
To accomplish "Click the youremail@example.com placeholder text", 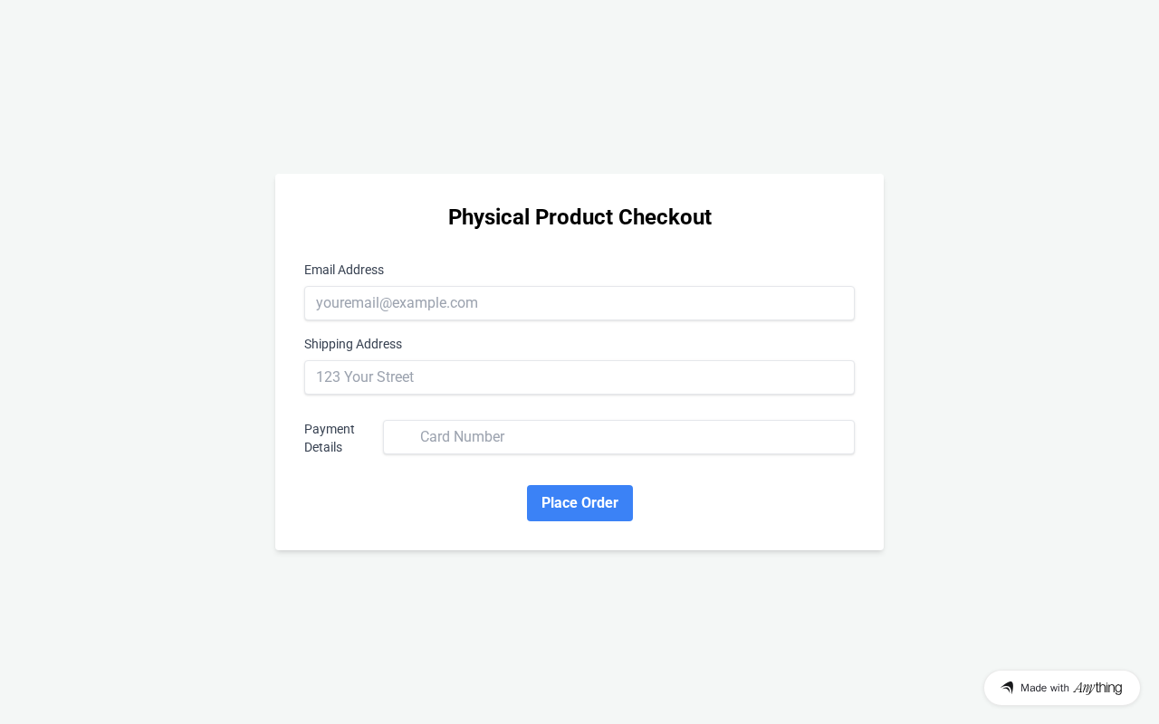I will click(397, 303).
